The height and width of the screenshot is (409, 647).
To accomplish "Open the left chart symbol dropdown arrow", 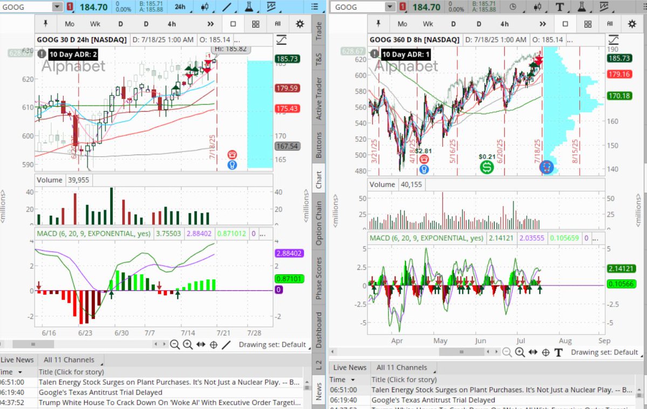I will 57,7.
